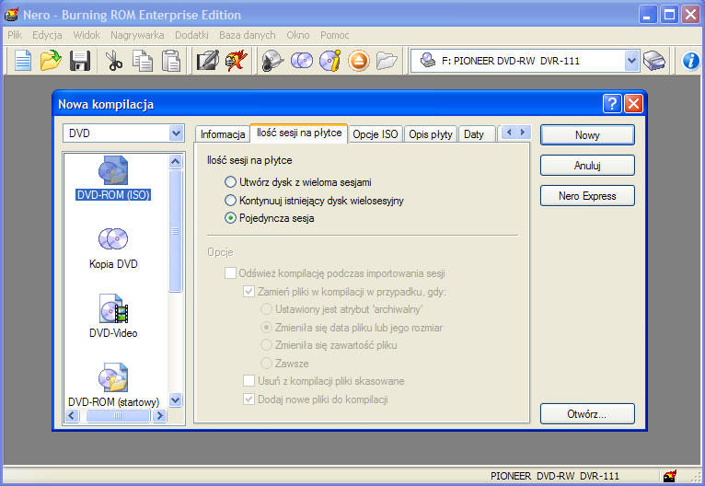The width and height of the screenshot is (705, 486).
Task: Switch to the Opcje ISO tab
Action: tap(376, 134)
